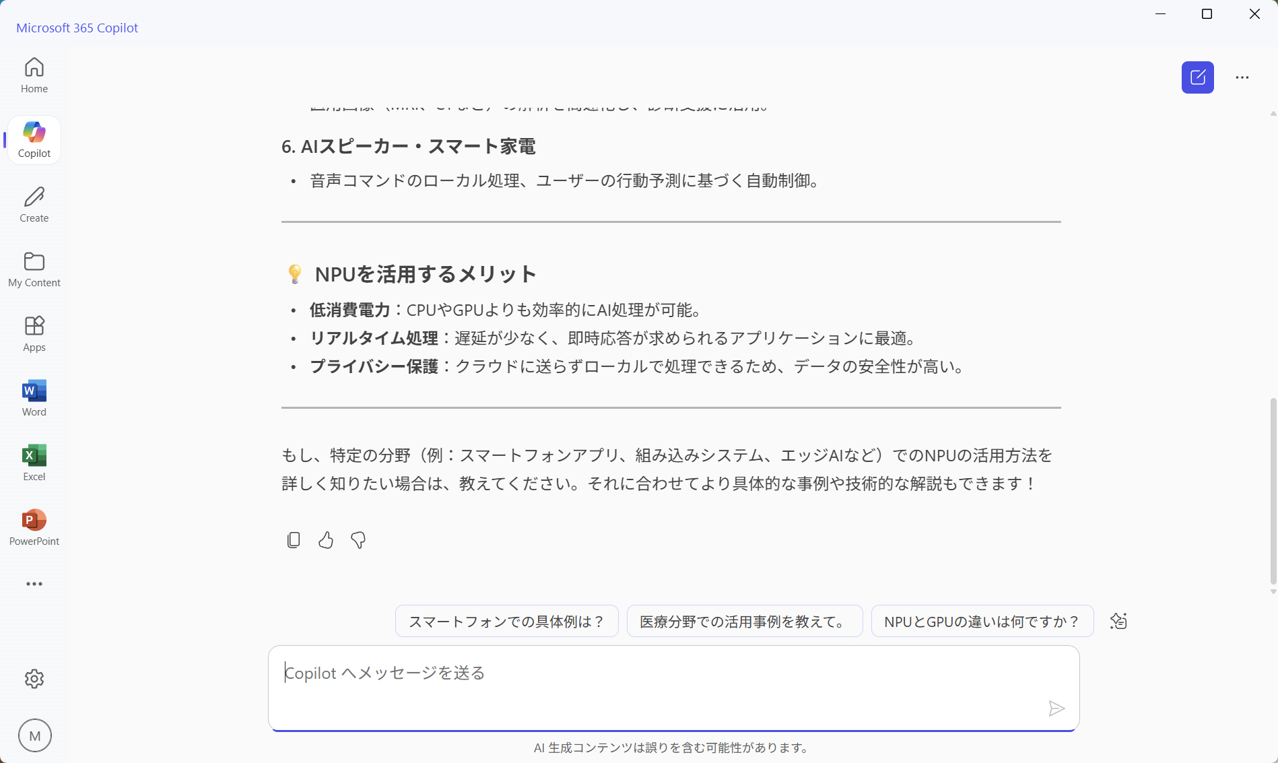Open PowerPoint from the sidebar
The height and width of the screenshot is (763, 1278).
pyautogui.click(x=34, y=526)
